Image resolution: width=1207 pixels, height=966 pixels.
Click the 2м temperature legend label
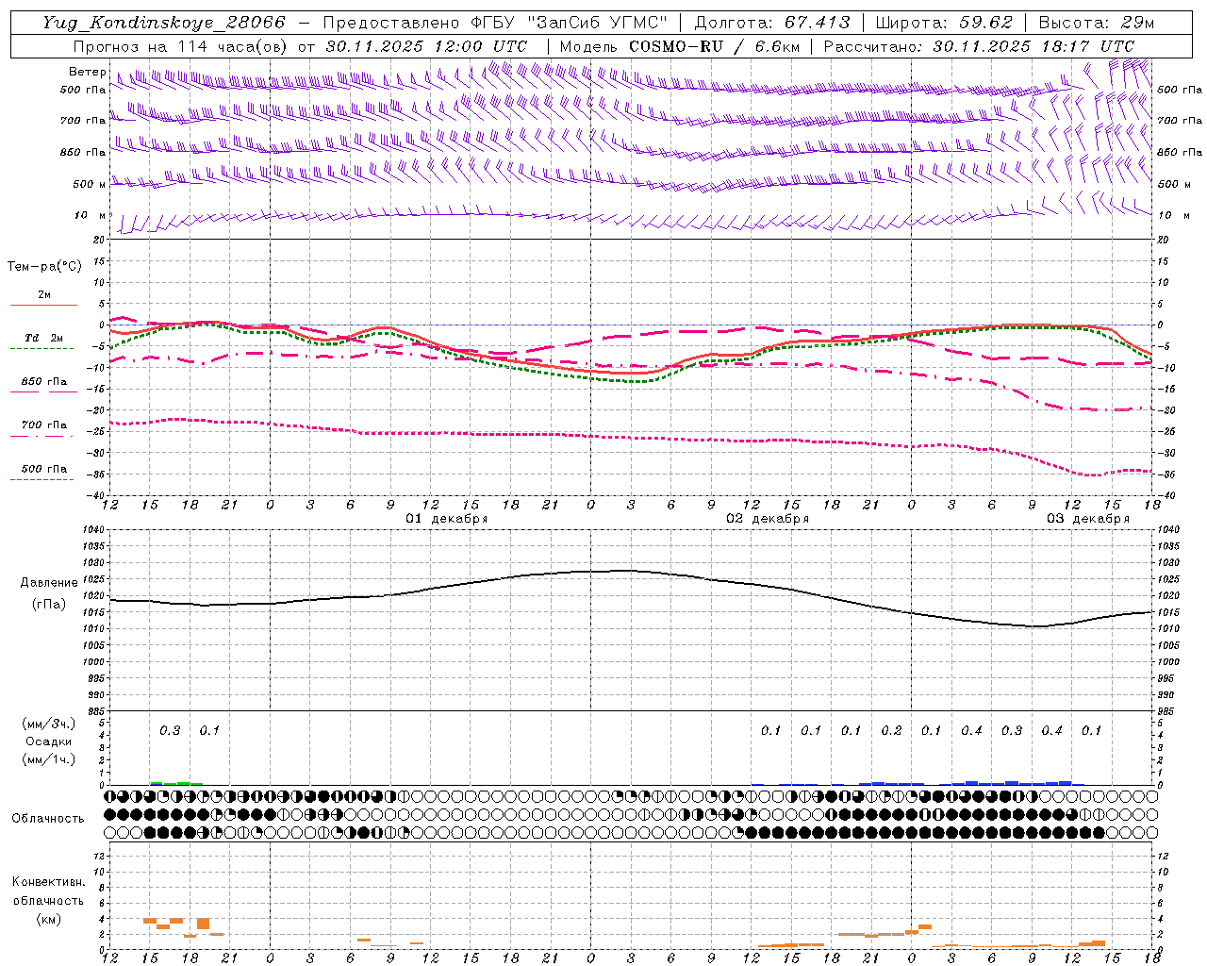[x=44, y=294]
